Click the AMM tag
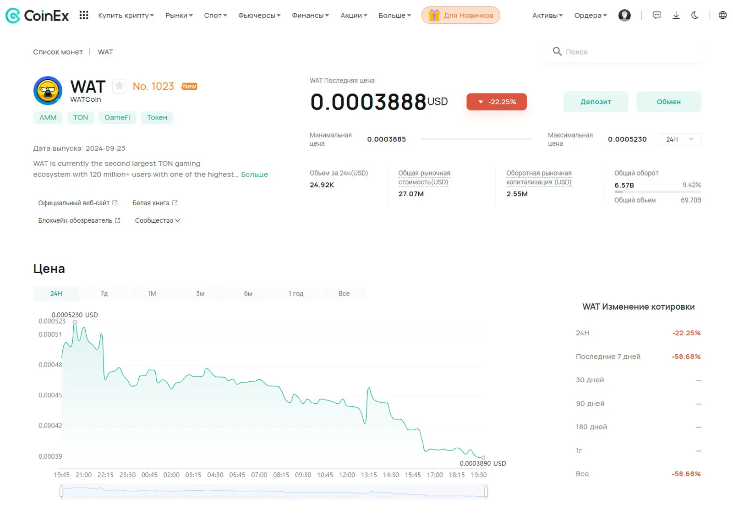This screenshot has width=733, height=521. (x=48, y=117)
